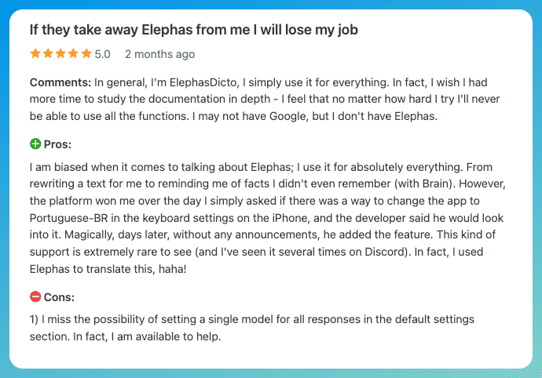The width and height of the screenshot is (542, 378).
Task: Click the 5.0 rating score
Action: point(103,55)
